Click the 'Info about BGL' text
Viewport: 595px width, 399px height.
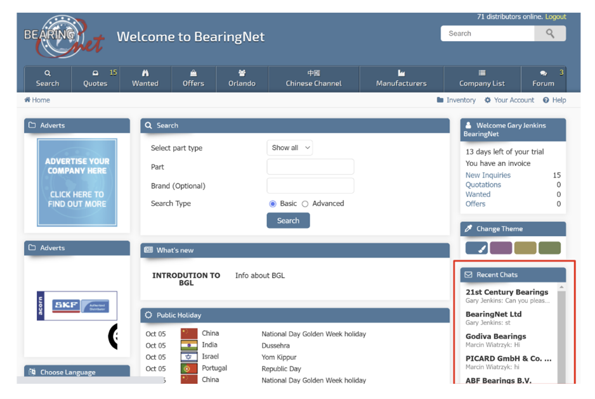(x=260, y=275)
